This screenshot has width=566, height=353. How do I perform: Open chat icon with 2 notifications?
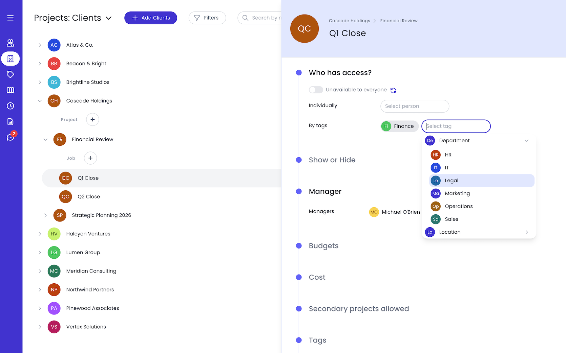[11, 137]
